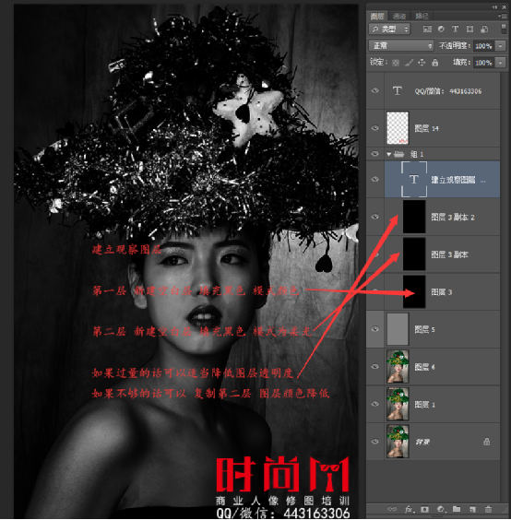The height and width of the screenshot is (520, 511).
Task: Add a layer mask
Action: click(424, 509)
